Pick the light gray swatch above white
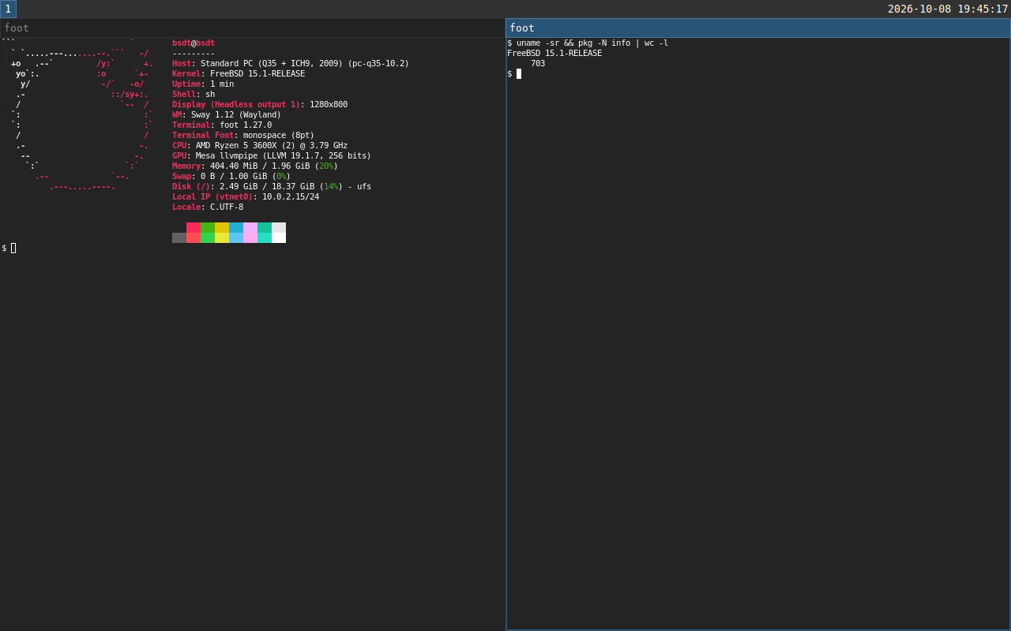This screenshot has height=631, width=1011. click(x=279, y=227)
